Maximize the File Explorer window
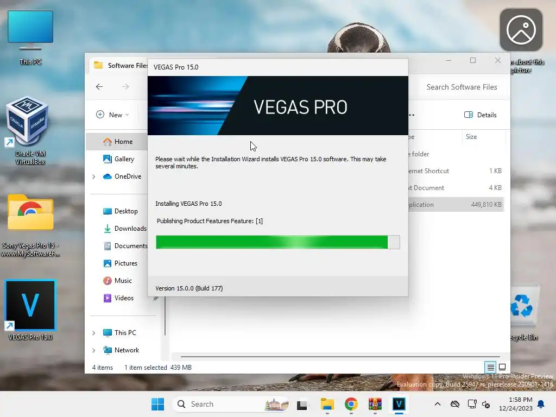The image size is (556, 417). [473, 61]
